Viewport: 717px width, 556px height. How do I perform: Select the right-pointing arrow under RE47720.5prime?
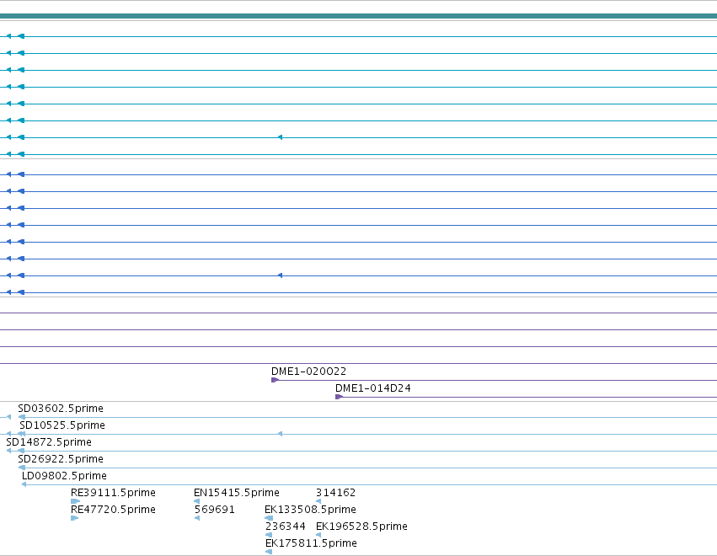pyautogui.click(x=74, y=518)
